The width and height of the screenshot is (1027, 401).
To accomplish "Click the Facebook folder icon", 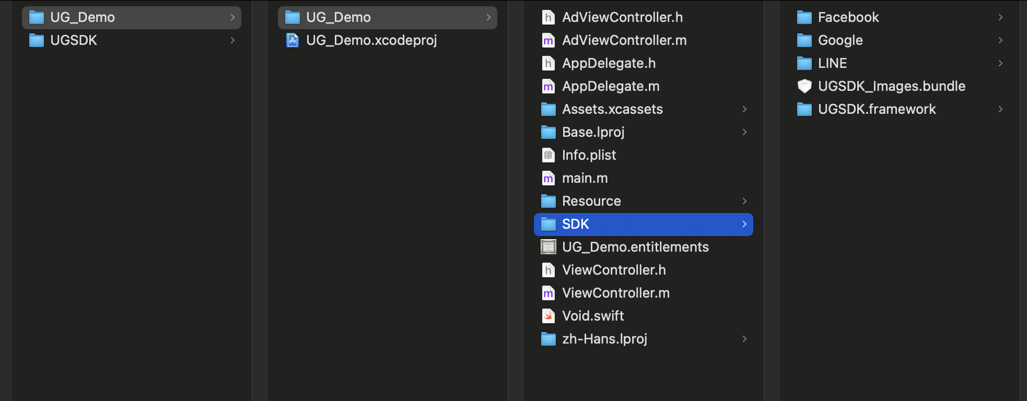I will pyautogui.click(x=804, y=18).
